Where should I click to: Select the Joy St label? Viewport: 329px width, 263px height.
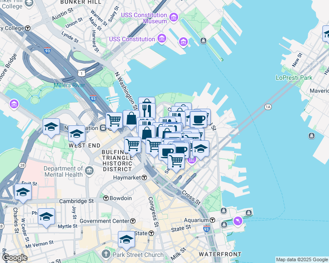74,213
